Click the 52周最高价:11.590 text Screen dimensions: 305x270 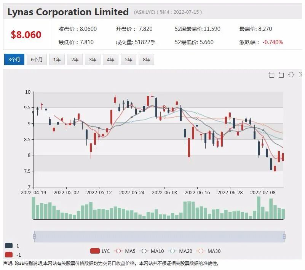pyautogui.click(x=198, y=29)
